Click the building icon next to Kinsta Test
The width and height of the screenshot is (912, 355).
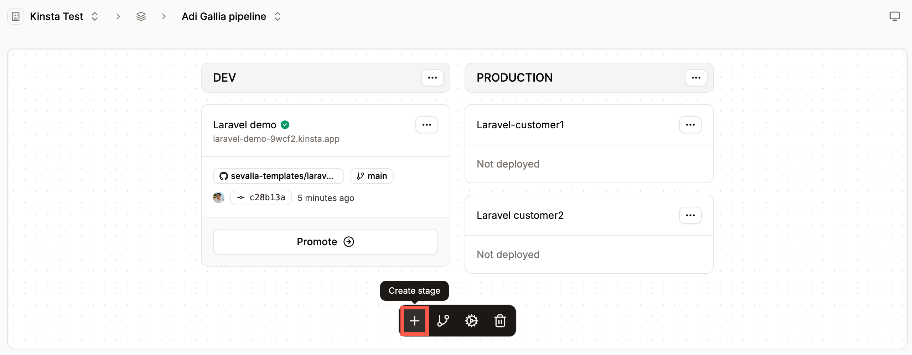15,16
